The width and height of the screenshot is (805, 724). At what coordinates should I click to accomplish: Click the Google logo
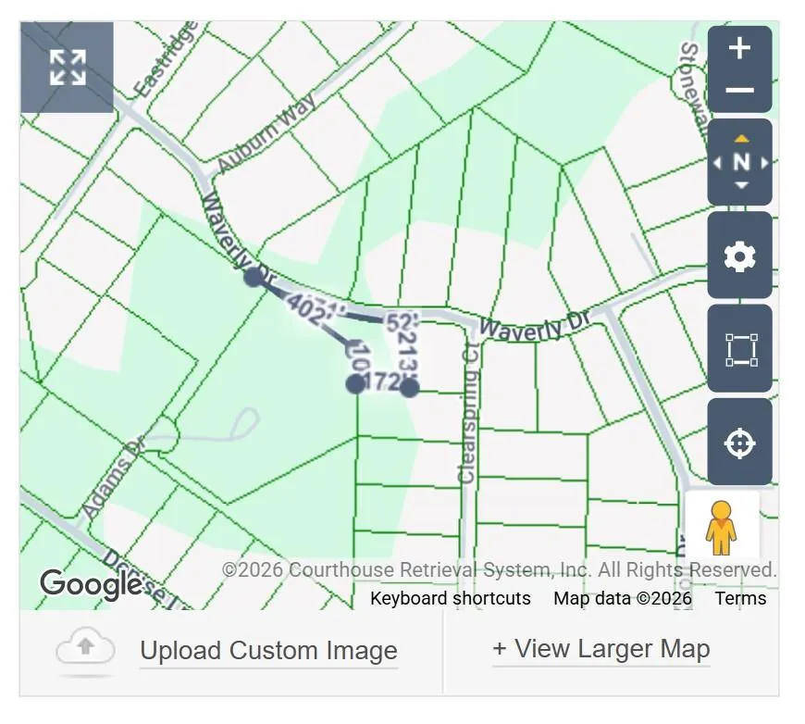pyautogui.click(x=91, y=583)
